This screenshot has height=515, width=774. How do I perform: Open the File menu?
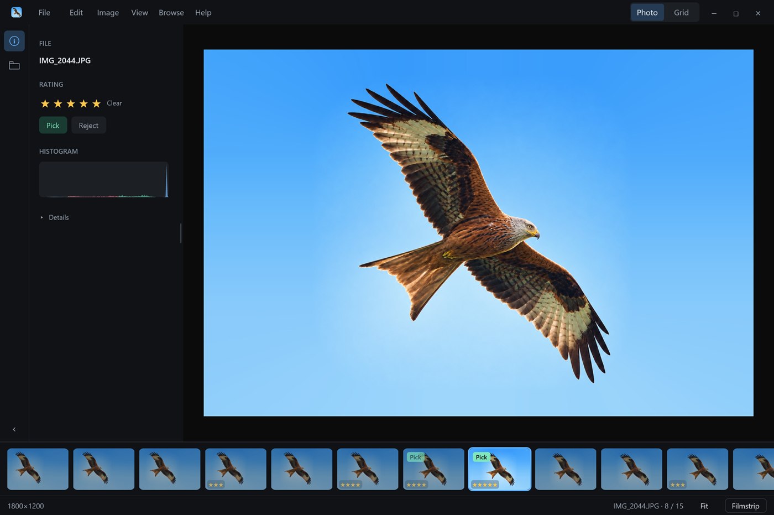coord(44,13)
